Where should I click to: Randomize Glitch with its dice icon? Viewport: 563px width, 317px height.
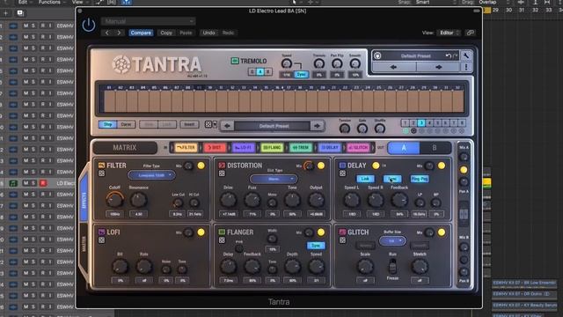pyautogui.click(x=342, y=240)
